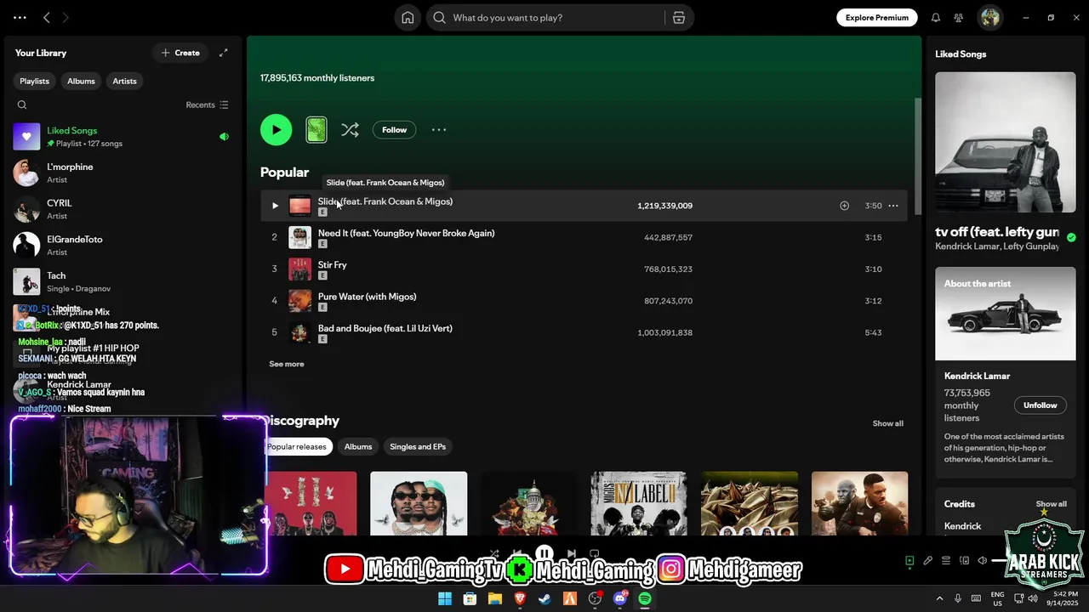This screenshot has width=1089, height=612.
Task: Open File Explorer from the taskbar
Action: [494, 599]
